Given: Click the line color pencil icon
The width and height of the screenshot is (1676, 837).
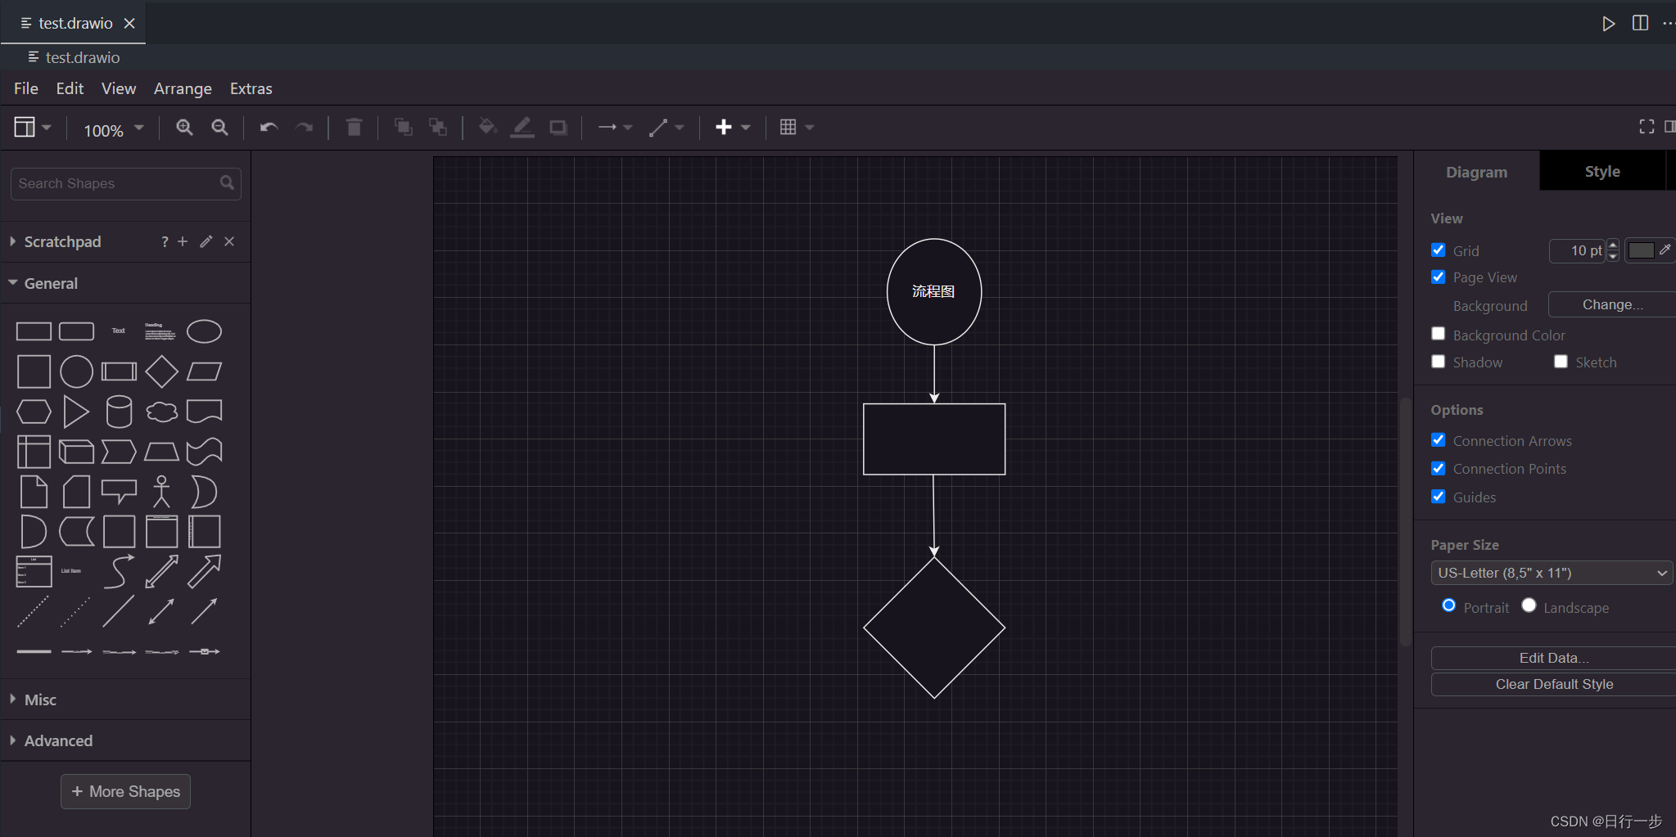Looking at the screenshot, I should [x=522, y=127].
